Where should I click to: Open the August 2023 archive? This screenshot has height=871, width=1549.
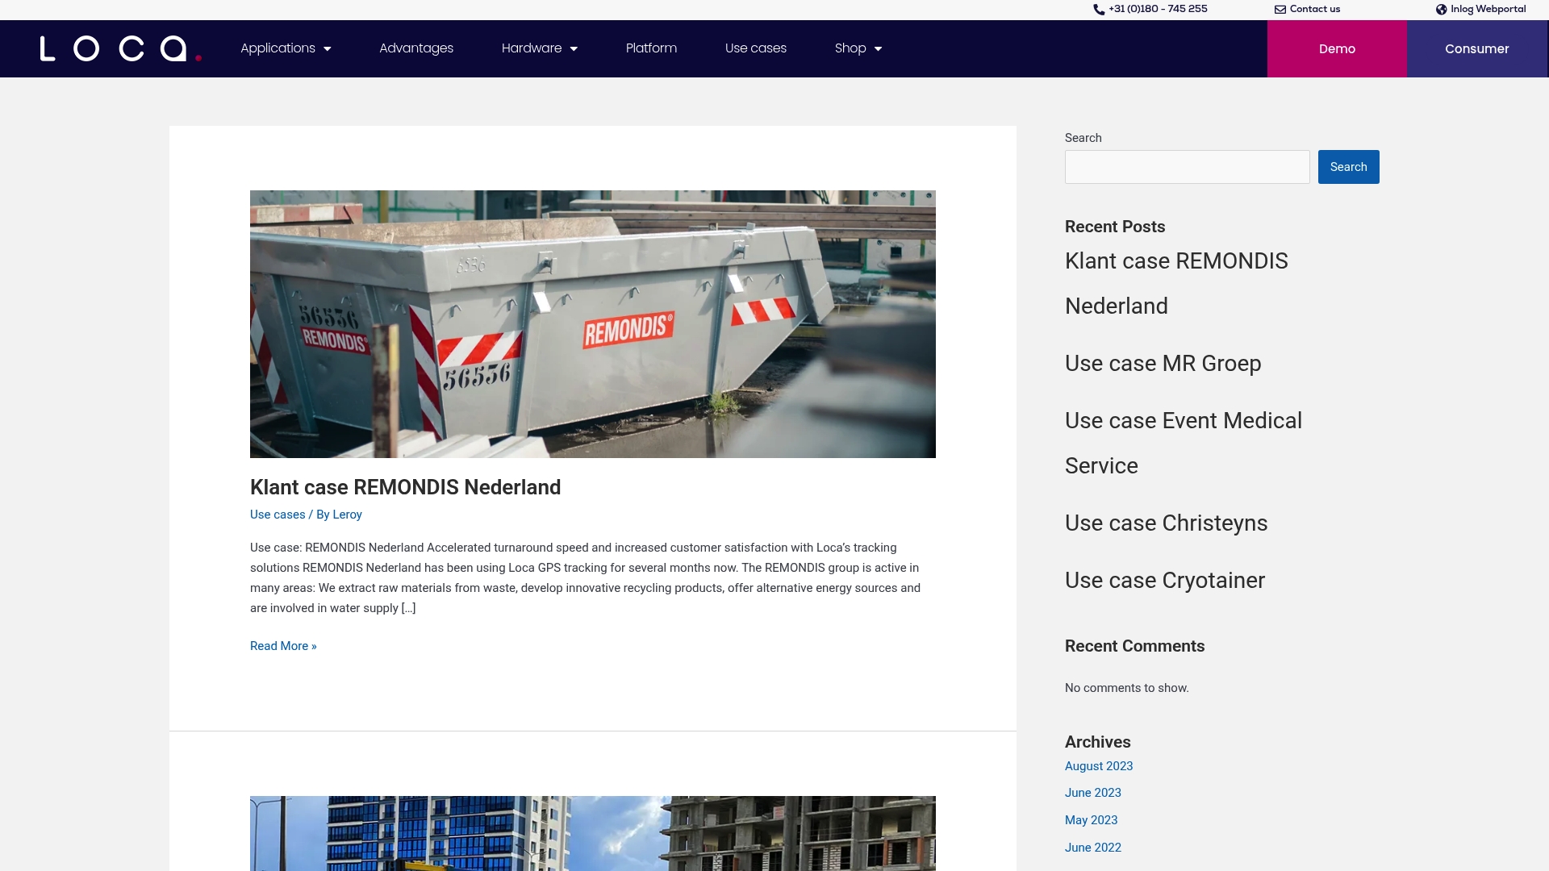tap(1098, 766)
